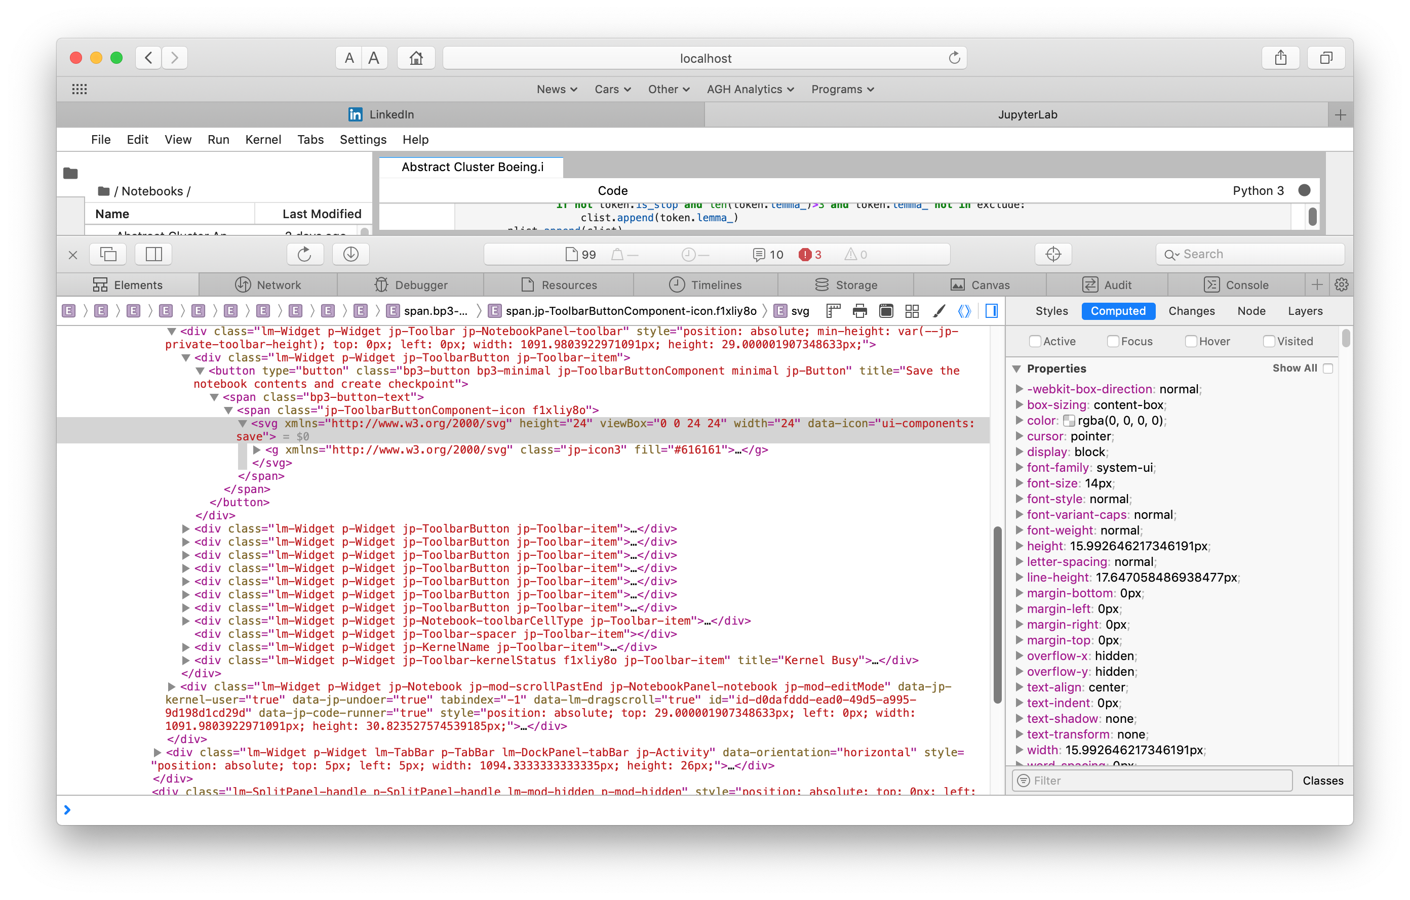
Task: Click the Web Inspector reload page icon
Action: (x=304, y=254)
